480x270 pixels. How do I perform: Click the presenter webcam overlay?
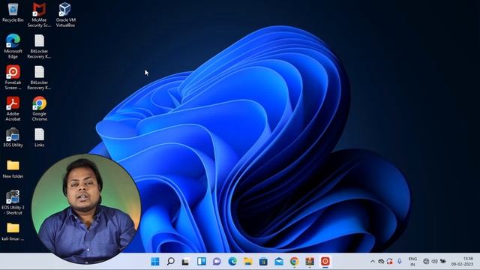(x=86, y=208)
